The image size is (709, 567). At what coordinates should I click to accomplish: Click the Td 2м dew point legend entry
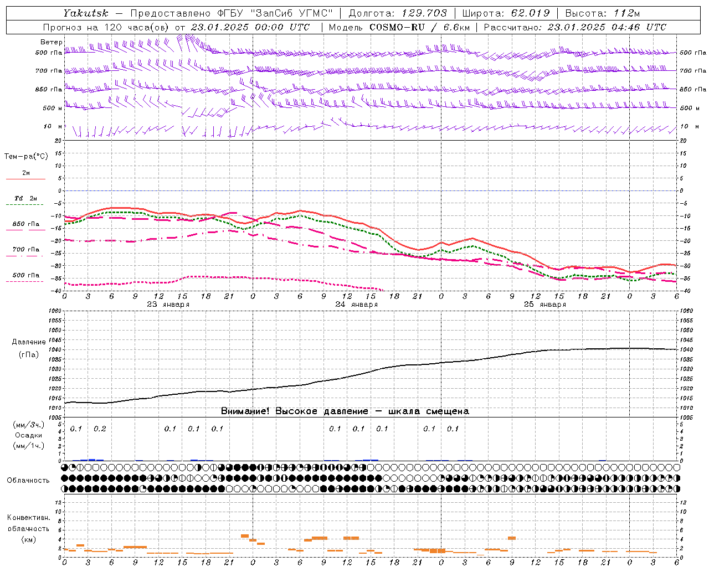point(26,198)
